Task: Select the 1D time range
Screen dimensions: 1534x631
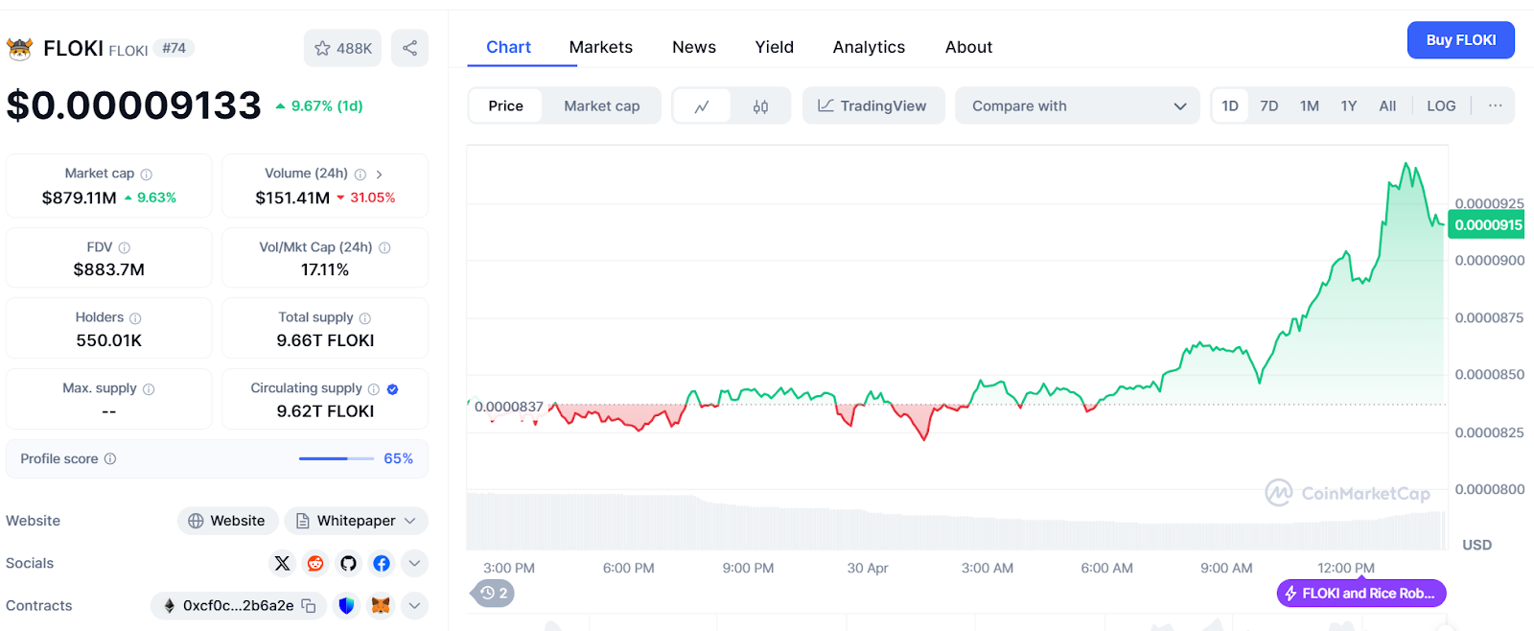Action: click(1230, 106)
